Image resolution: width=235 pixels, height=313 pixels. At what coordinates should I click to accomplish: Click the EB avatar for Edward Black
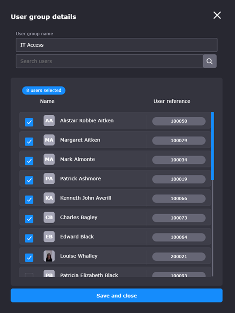click(49, 237)
